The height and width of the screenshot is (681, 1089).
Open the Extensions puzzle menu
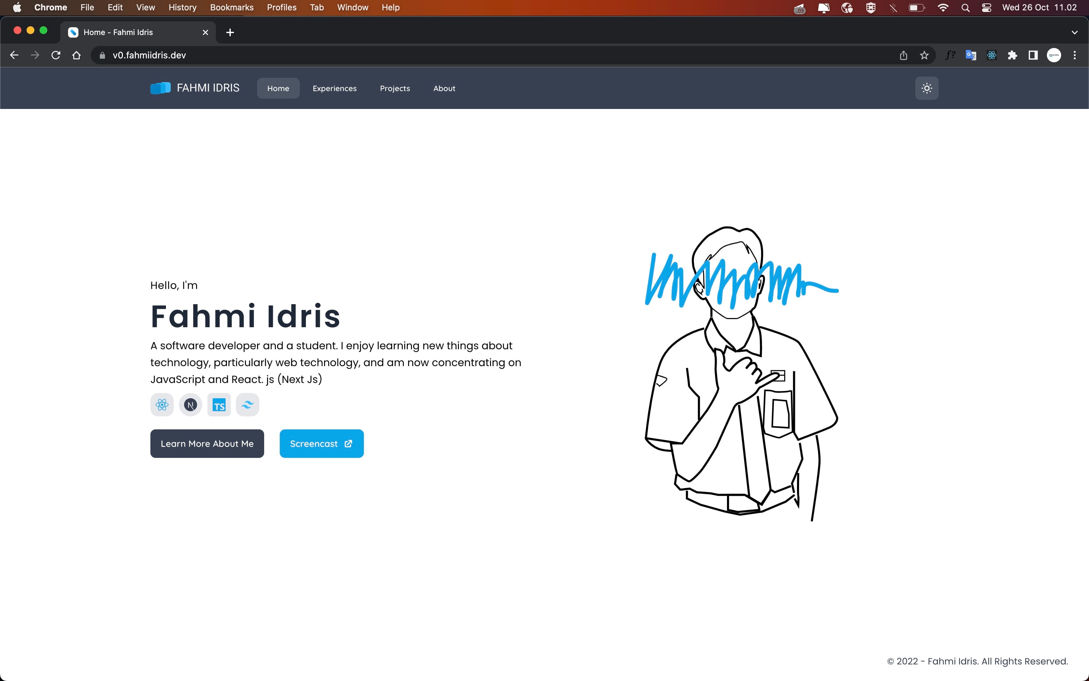point(1012,55)
